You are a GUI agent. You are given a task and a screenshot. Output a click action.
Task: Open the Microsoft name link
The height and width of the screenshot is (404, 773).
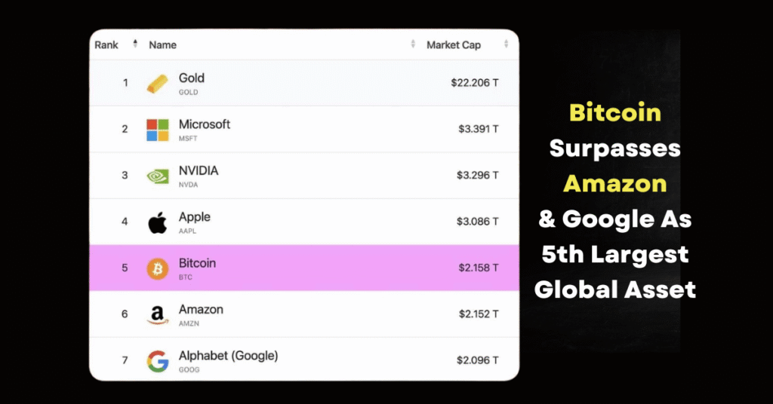[204, 124]
